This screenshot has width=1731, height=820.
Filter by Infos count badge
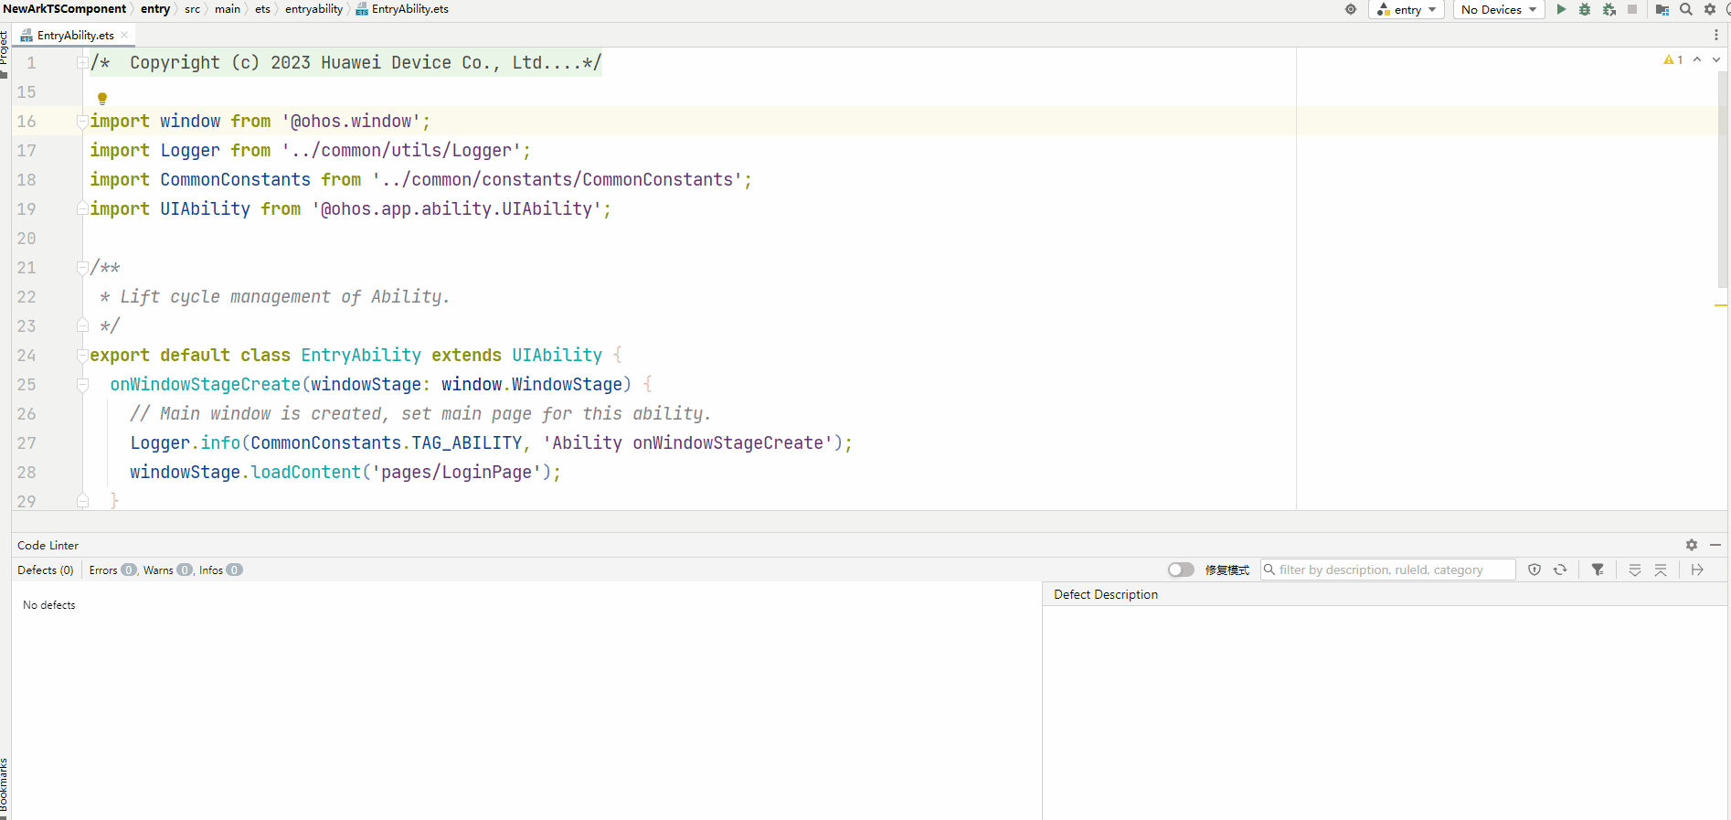click(x=235, y=570)
